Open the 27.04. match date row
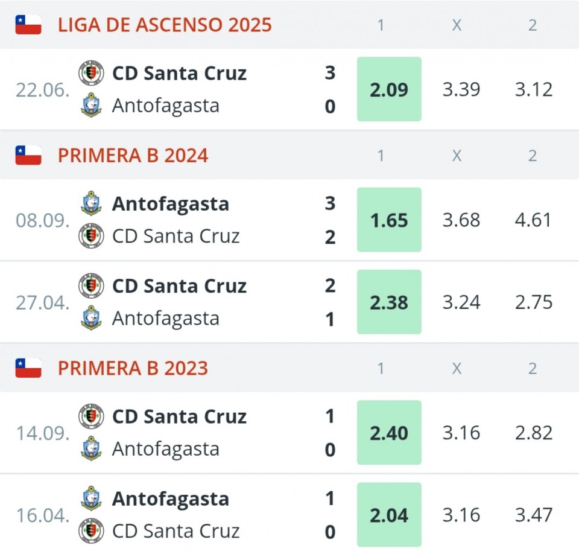The width and height of the screenshot is (579, 554). pos(42,302)
